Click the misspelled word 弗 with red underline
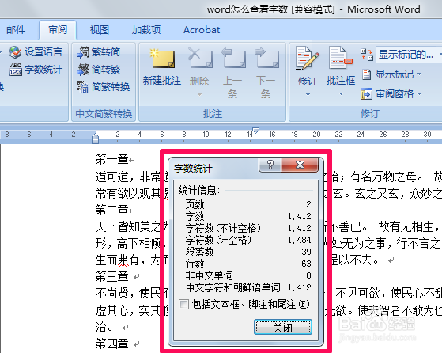442x353 pixels. coord(123,260)
